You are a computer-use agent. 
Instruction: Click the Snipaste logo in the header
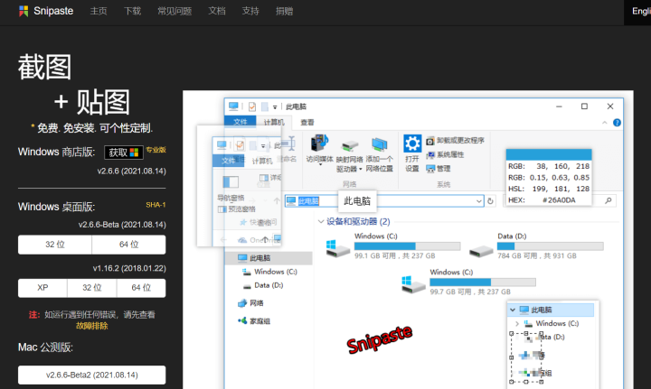coord(46,11)
